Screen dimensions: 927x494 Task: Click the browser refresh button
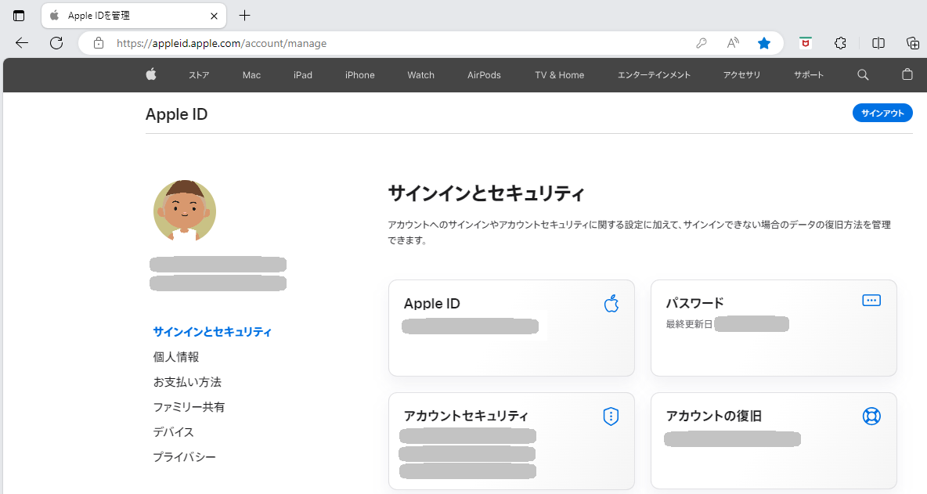(56, 43)
